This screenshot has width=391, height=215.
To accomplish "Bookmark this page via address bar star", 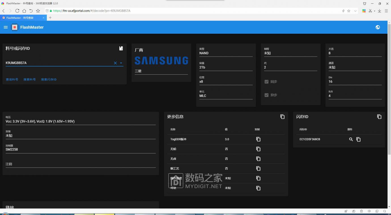I will tap(349, 11).
